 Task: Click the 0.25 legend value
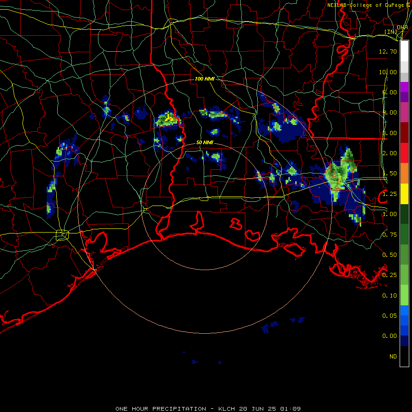(x=390, y=275)
